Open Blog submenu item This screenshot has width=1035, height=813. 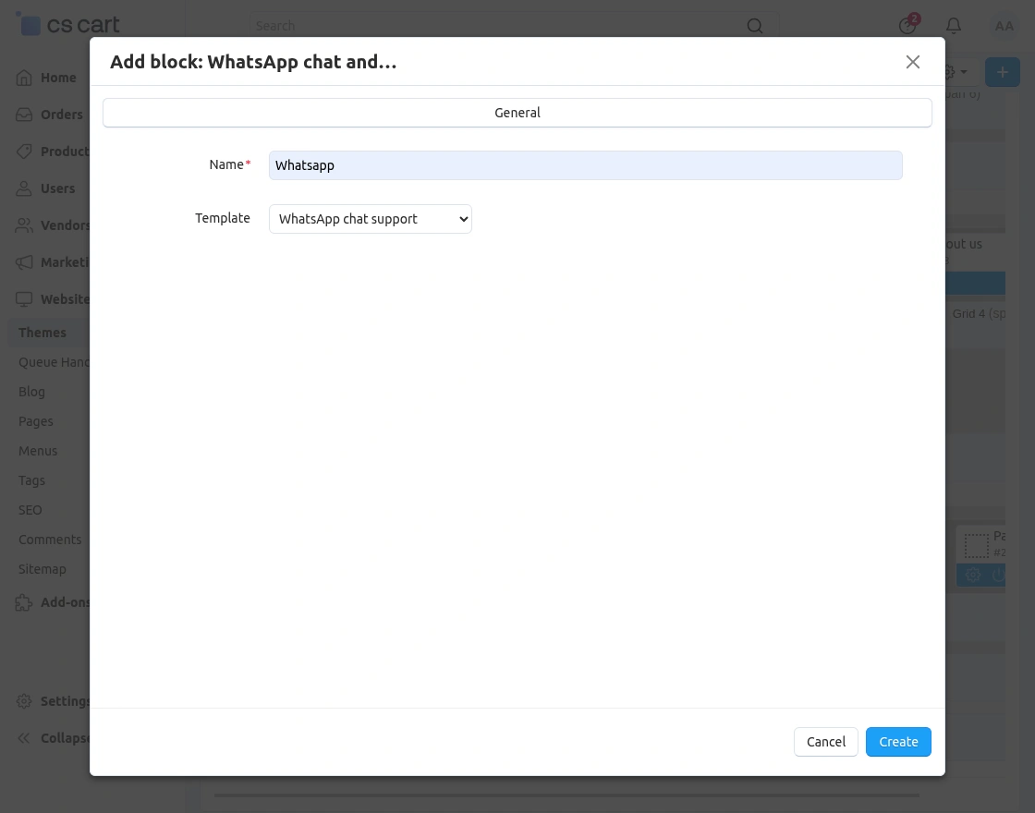[31, 392]
